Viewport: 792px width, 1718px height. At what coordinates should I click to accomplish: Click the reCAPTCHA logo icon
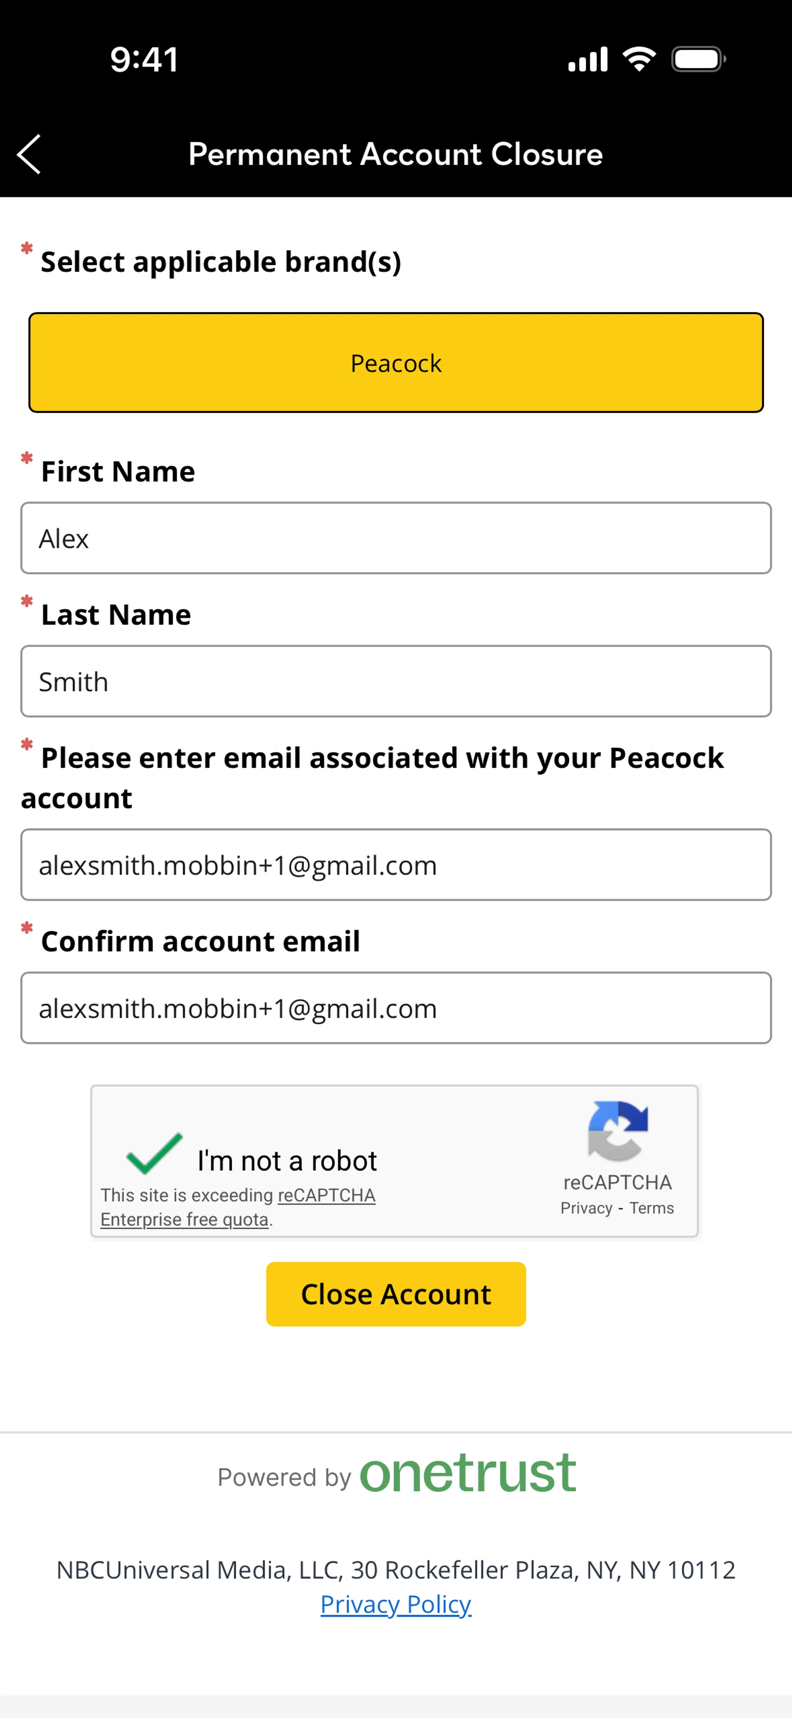coord(618,1131)
